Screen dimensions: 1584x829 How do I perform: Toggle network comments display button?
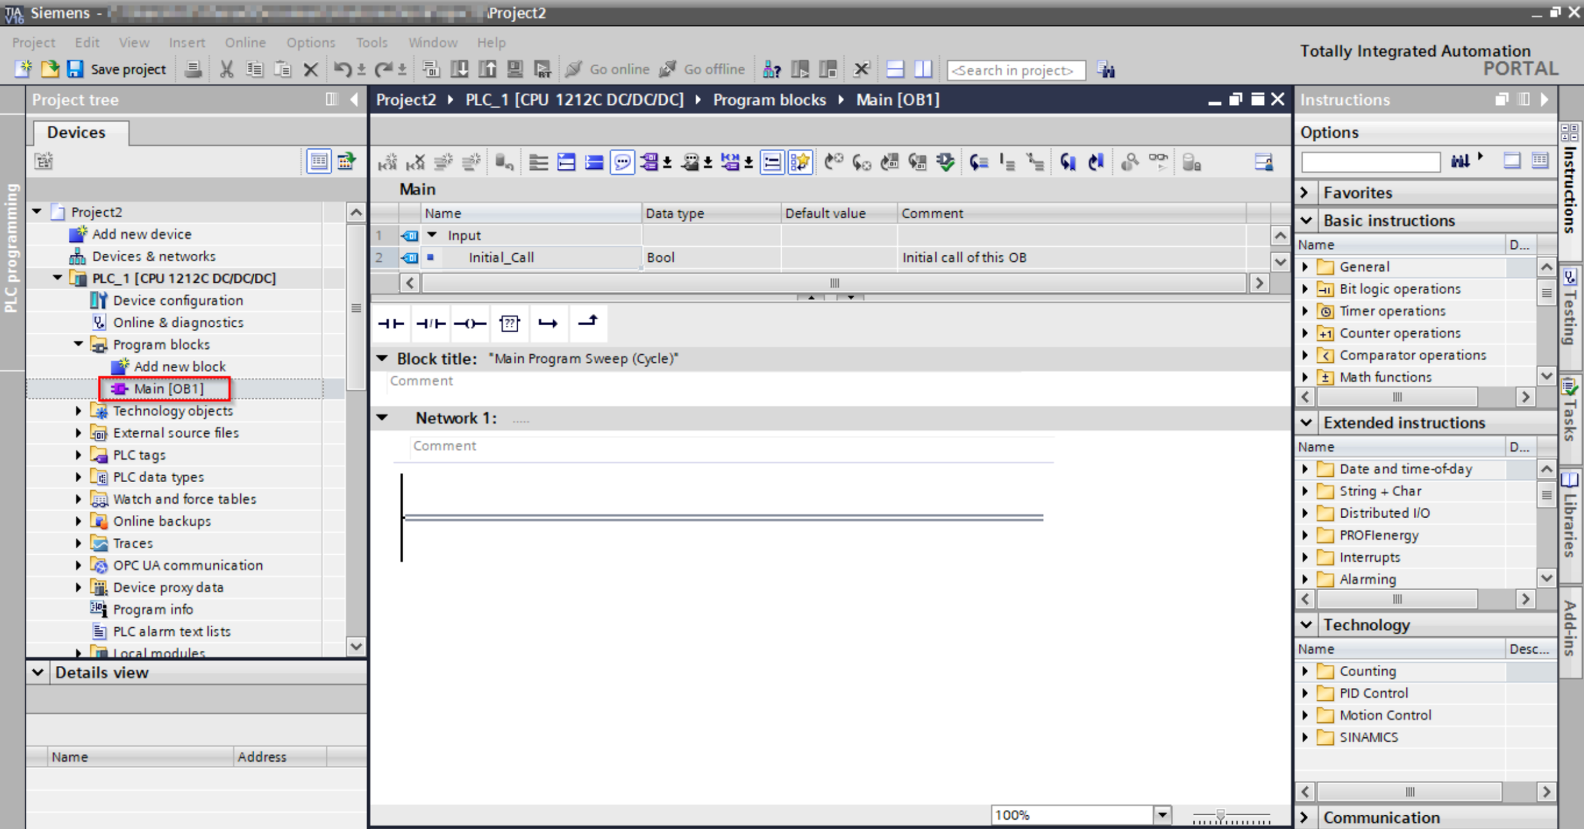[x=622, y=162]
